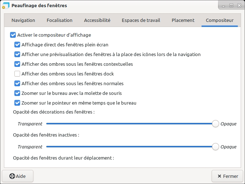
Task: Disable Affichage direct des fenêtres plein écran
Action: (x=17, y=45)
